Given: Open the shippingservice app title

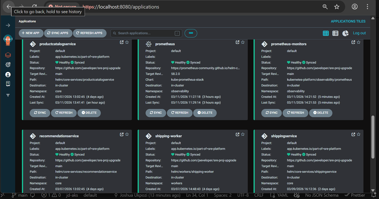Looking at the screenshot, I should (284, 136).
